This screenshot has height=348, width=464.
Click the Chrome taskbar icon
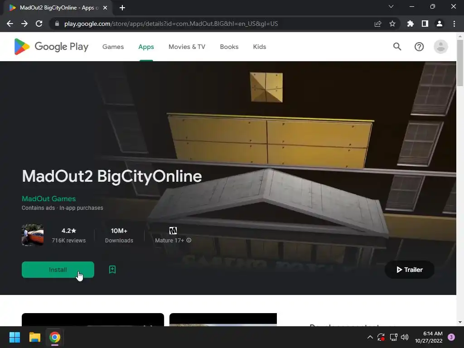pyautogui.click(x=55, y=337)
